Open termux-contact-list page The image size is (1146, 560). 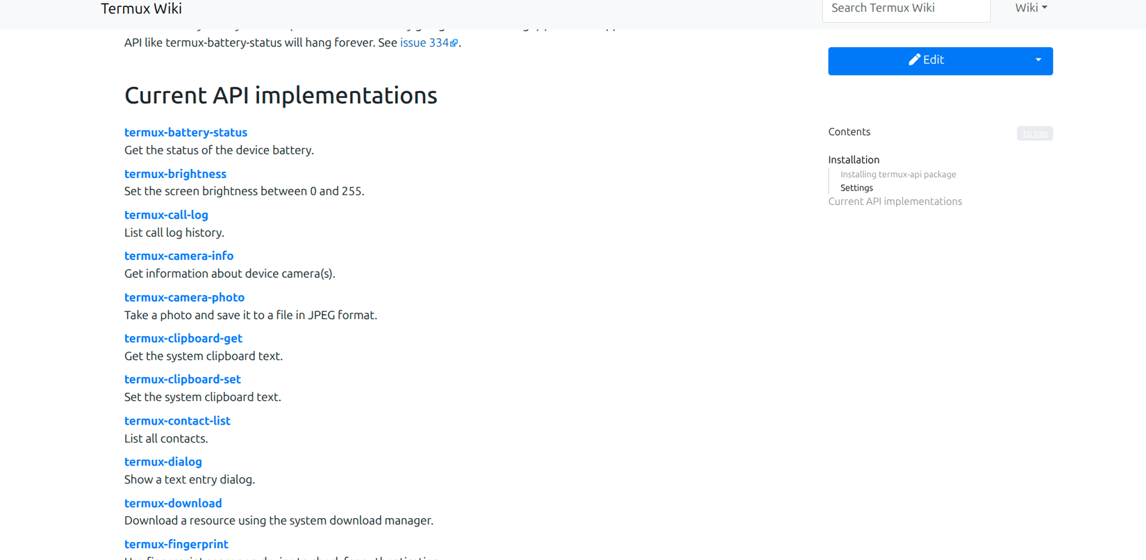[x=177, y=420]
